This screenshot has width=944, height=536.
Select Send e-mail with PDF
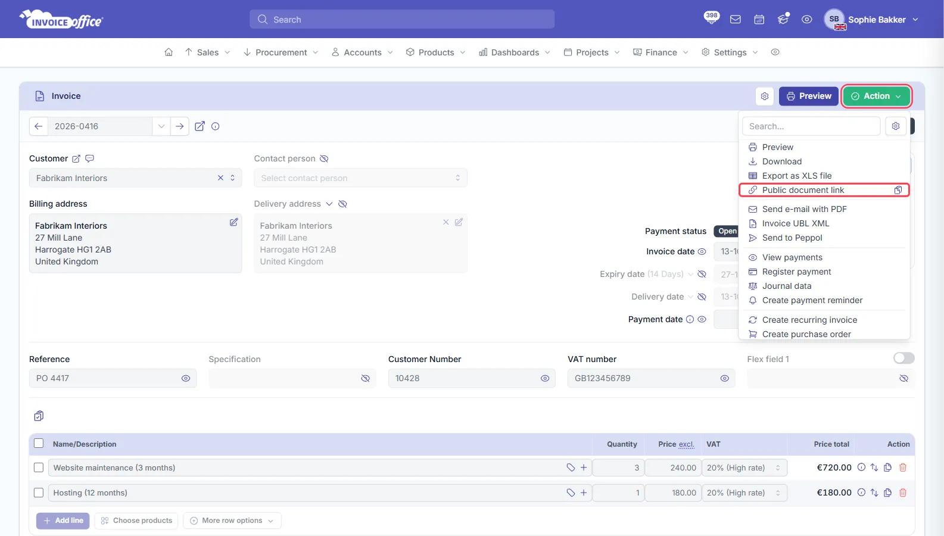pos(804,209)
